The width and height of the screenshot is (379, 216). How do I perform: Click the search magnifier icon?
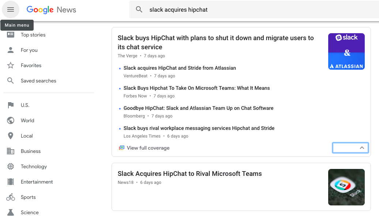[x=139, y=9]
